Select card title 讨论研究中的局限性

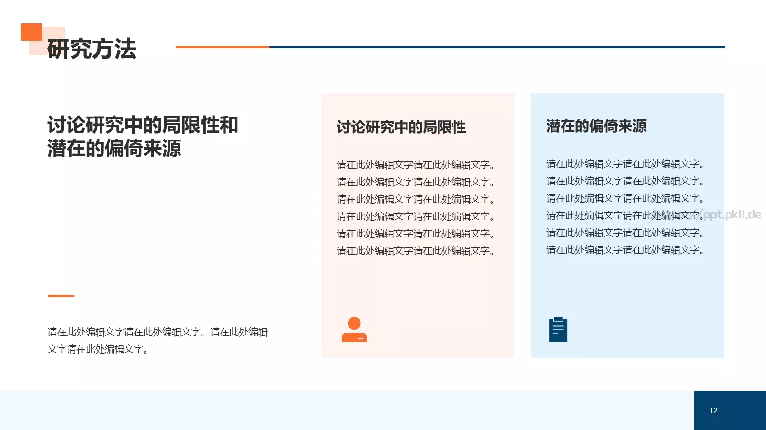(x=401, y=127)
